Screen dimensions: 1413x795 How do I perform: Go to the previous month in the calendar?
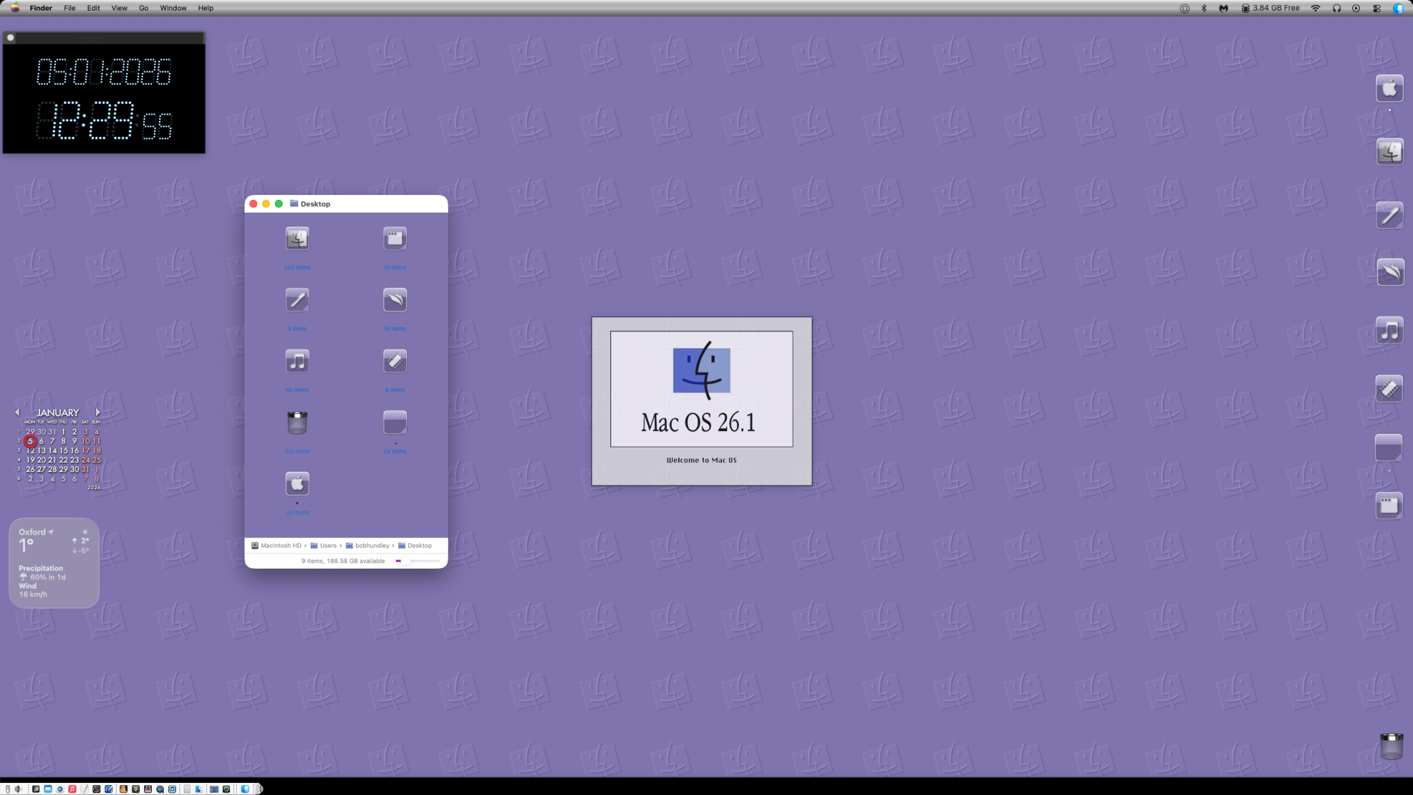(17, 412)
